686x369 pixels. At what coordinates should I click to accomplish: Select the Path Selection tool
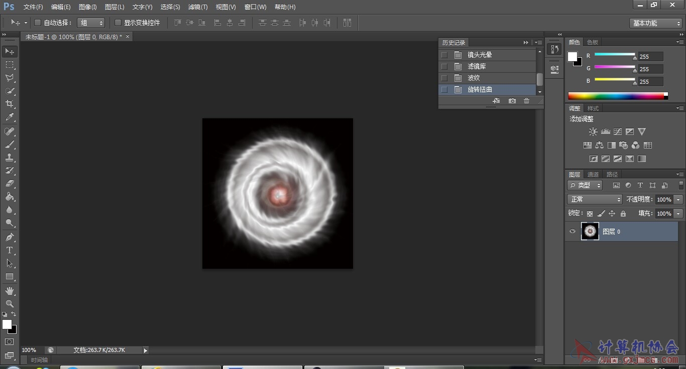10,263
